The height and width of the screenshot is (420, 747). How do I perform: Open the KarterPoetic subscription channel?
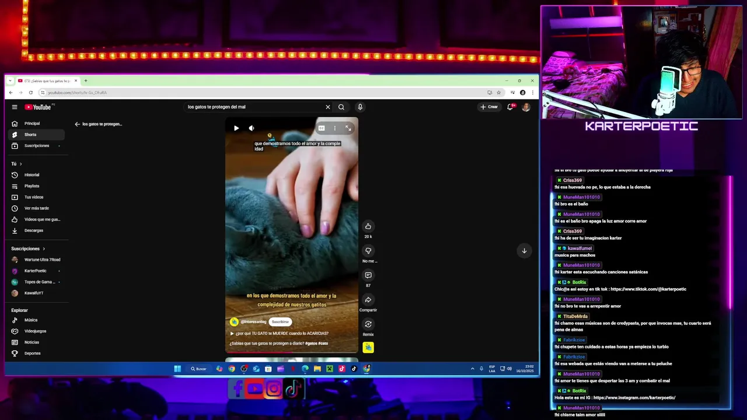pyautogui.click(x=37, y=271)
